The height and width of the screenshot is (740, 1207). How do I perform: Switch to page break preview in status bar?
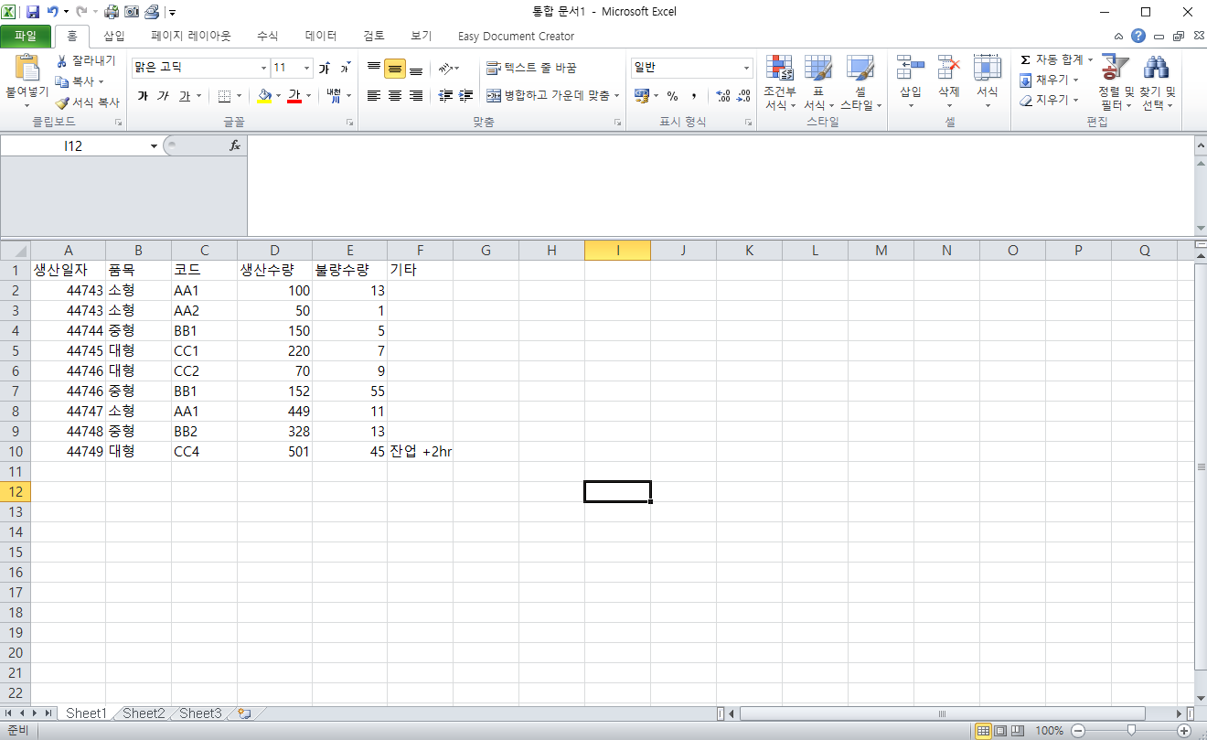pyautogui.click(x=1019, y=730)
